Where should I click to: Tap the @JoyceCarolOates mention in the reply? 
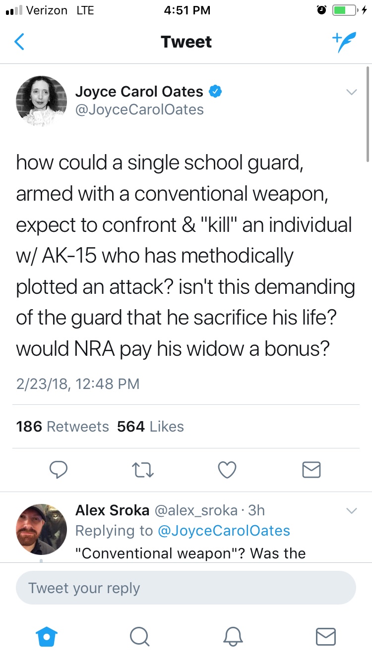tap(224, 531)
